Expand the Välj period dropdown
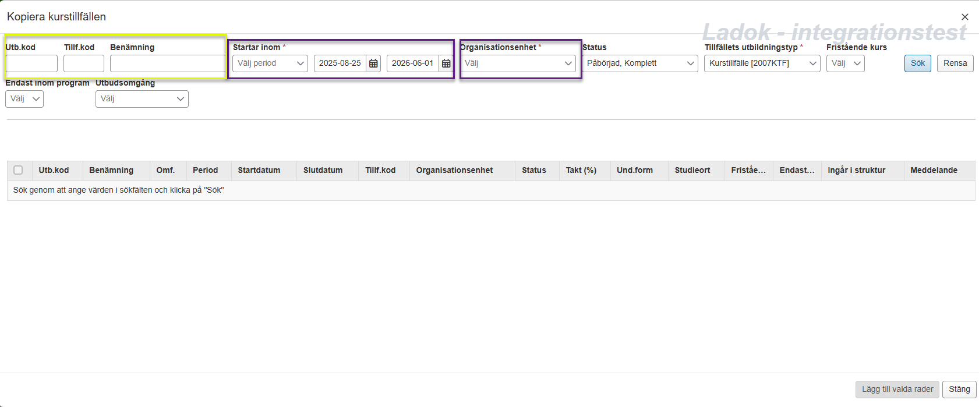 click(x=270, y=63)
